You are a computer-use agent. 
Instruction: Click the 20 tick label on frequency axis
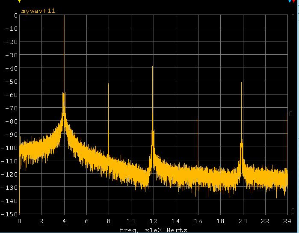[243, 221]
